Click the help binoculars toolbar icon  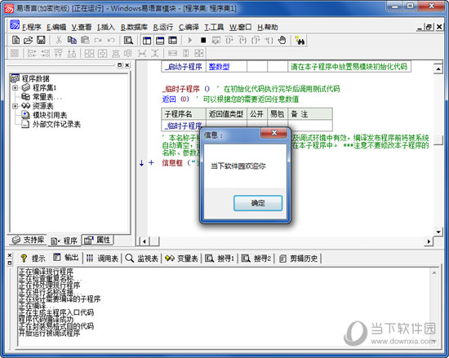300,40
